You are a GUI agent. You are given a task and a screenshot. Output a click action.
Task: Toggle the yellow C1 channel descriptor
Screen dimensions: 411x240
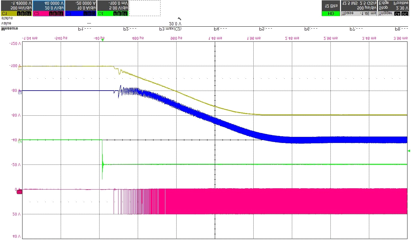16,8
